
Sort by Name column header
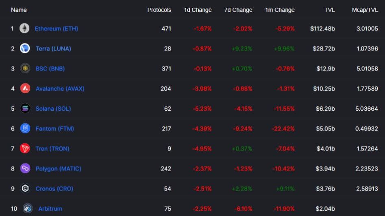pyautogui.click(x=19, y=10)
